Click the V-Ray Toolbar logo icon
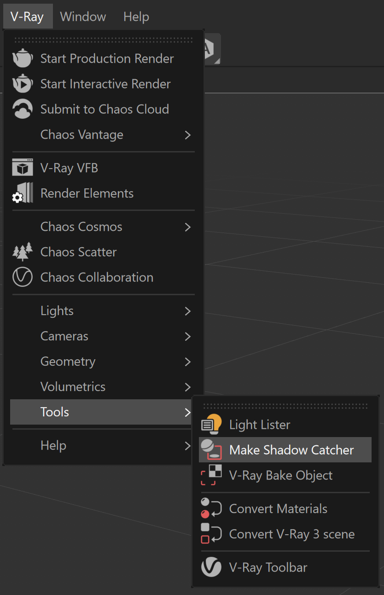The height and width of the screenshot is (595, 384). pyautogui.click(x=212, y=567)
